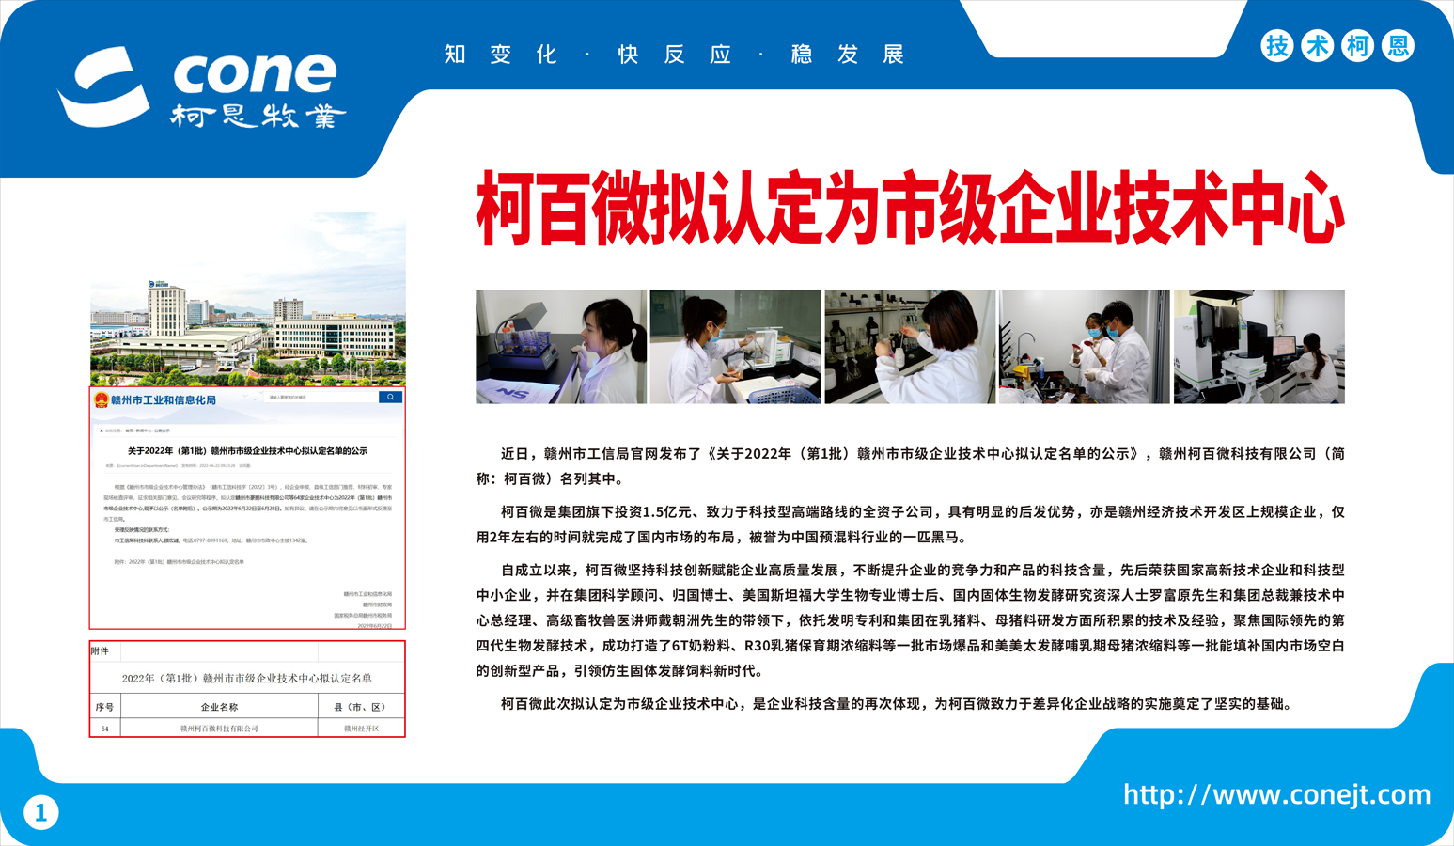
Task: Click the 'cone' wordmark
Action: click(x=255, y=72)
